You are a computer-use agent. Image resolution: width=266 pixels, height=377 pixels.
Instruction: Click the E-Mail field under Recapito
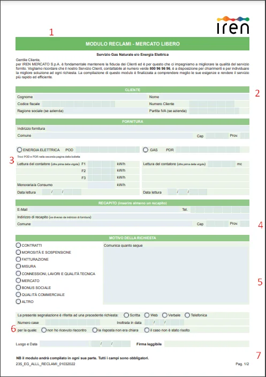[x=103, y=210]
